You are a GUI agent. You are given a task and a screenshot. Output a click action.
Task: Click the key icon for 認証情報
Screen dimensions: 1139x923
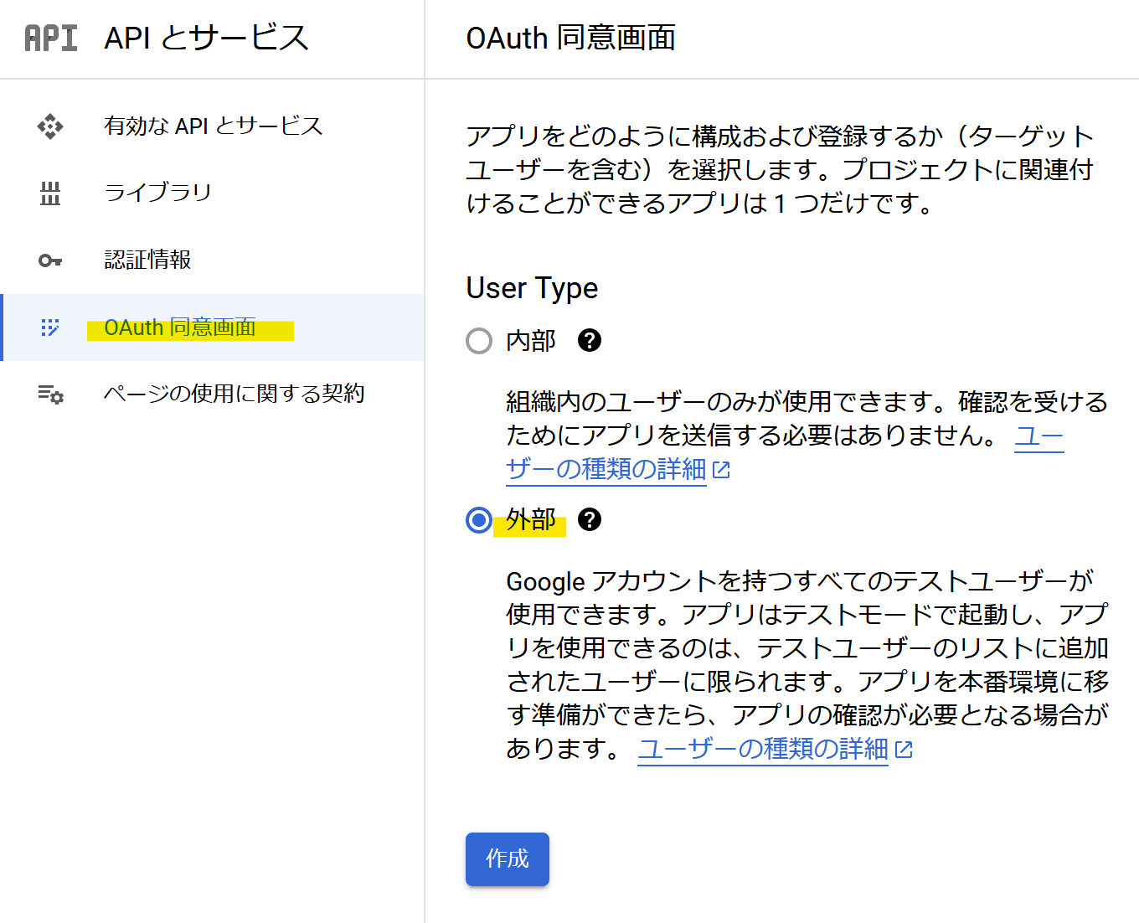(x=50, y=260)
